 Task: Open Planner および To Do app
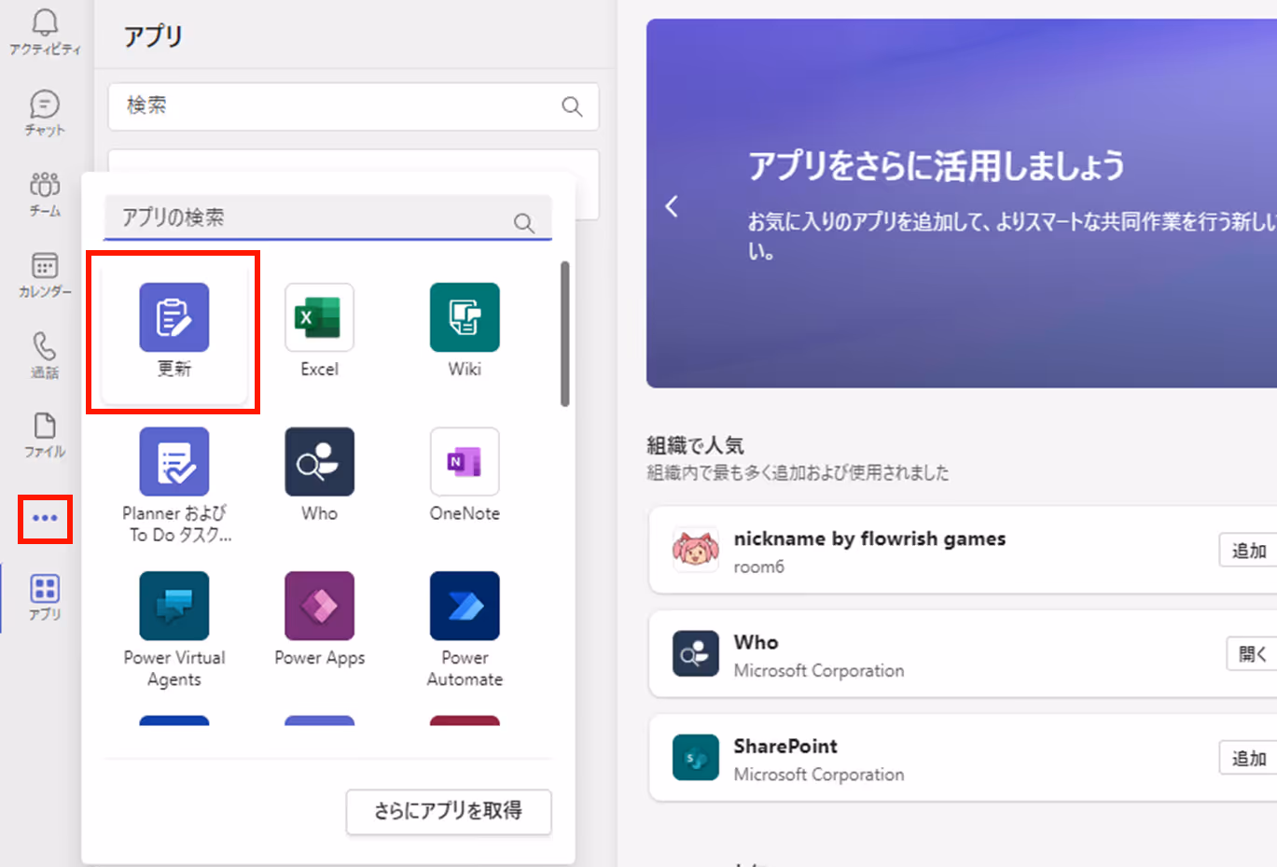(174, 461)
